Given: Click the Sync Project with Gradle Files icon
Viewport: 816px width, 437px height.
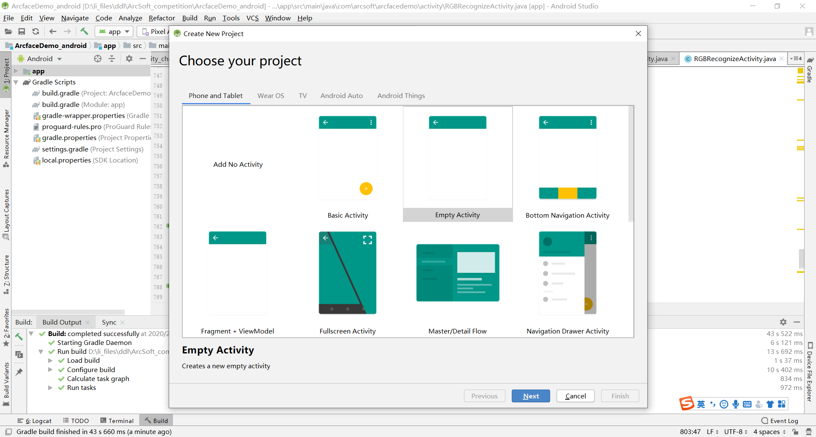Looking at the screenshot, I should (x=36, y=31).
